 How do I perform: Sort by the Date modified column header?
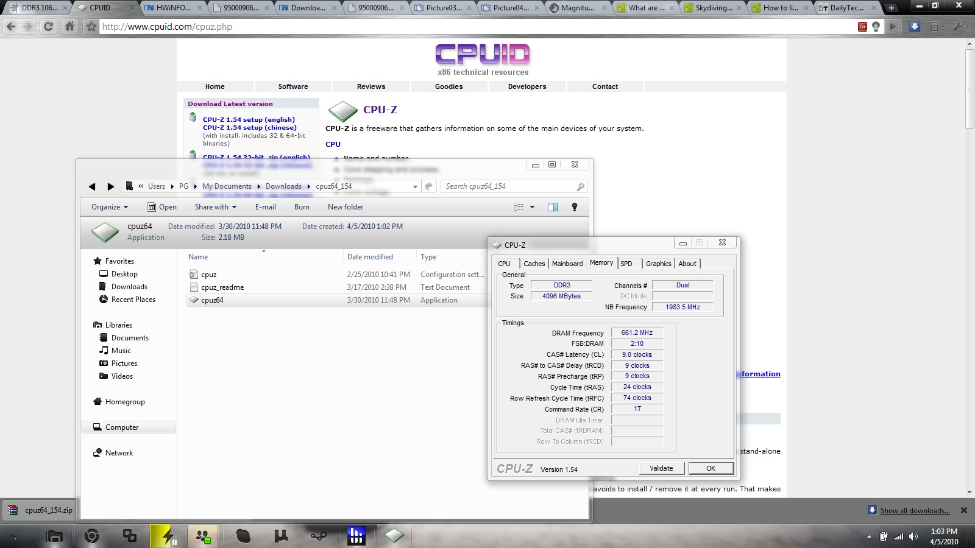[x=380, y=257]
